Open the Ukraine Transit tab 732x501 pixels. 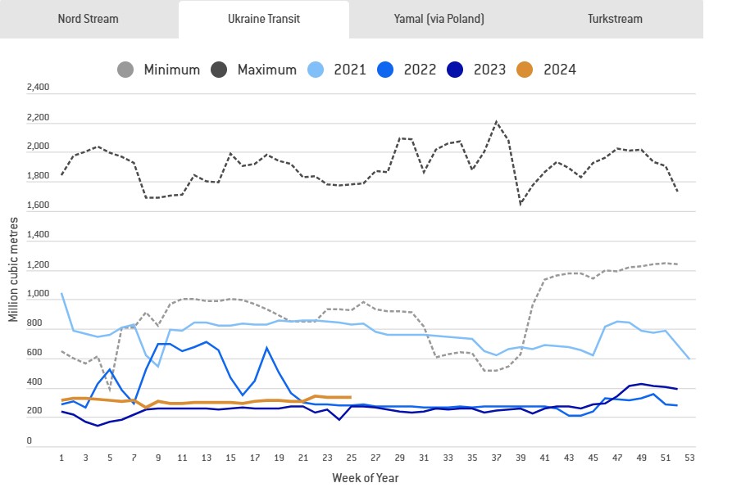coord(264,19)
